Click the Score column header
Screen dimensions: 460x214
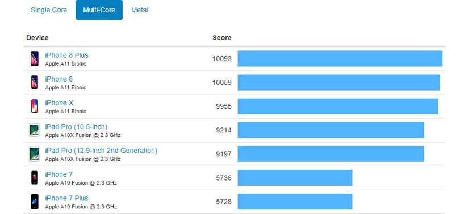pos(222,38)
